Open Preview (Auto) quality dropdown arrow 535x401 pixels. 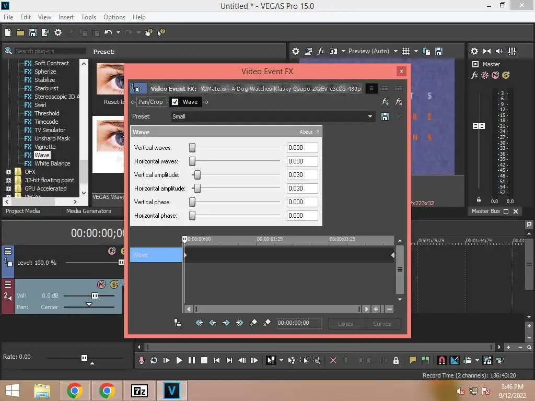[x=396, y=51]
